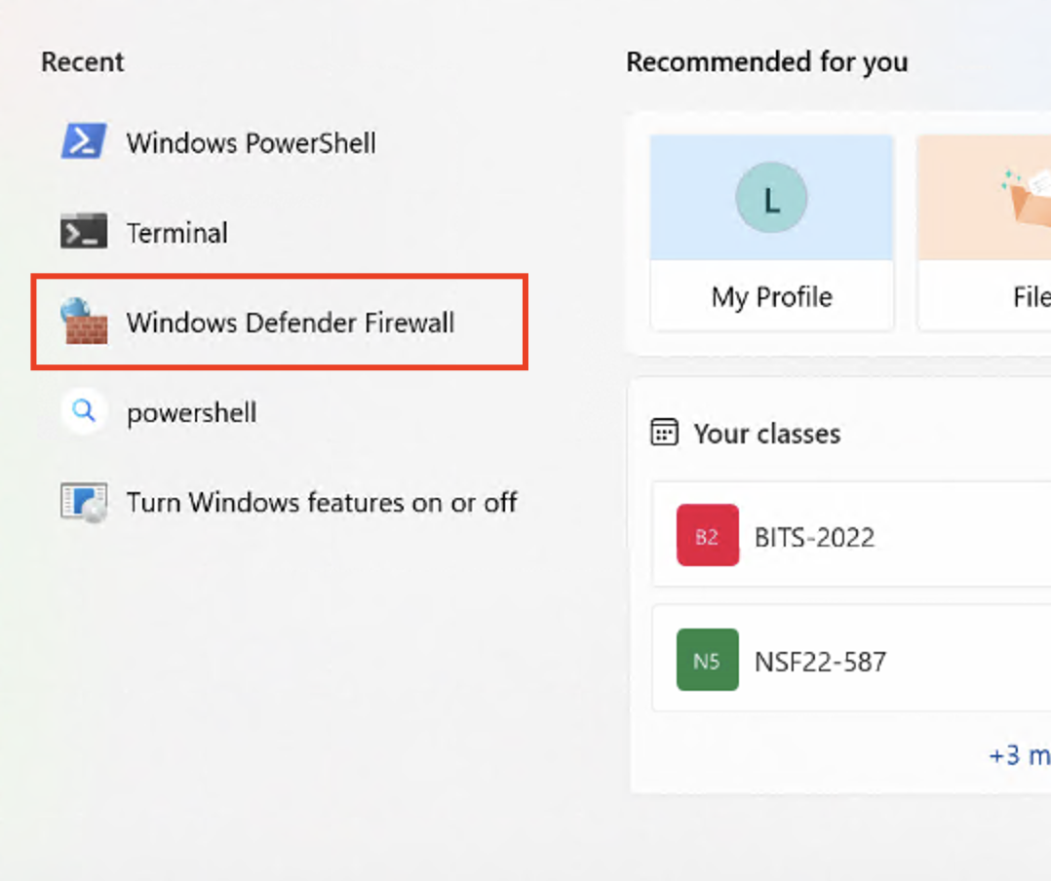Show more classes via +3 link

click(1019, 755)
